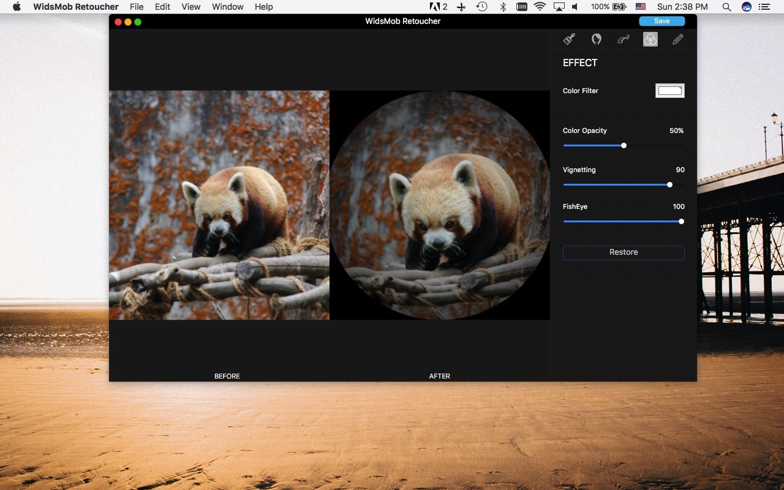Open the Portrait retouching panel

coord(595,39)
